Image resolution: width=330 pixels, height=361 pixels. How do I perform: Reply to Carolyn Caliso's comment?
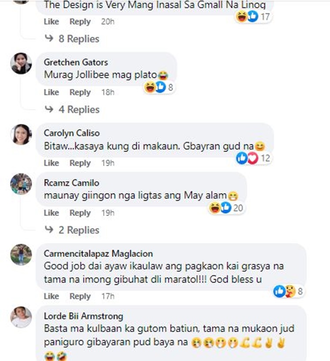click(x=80, y=163)
